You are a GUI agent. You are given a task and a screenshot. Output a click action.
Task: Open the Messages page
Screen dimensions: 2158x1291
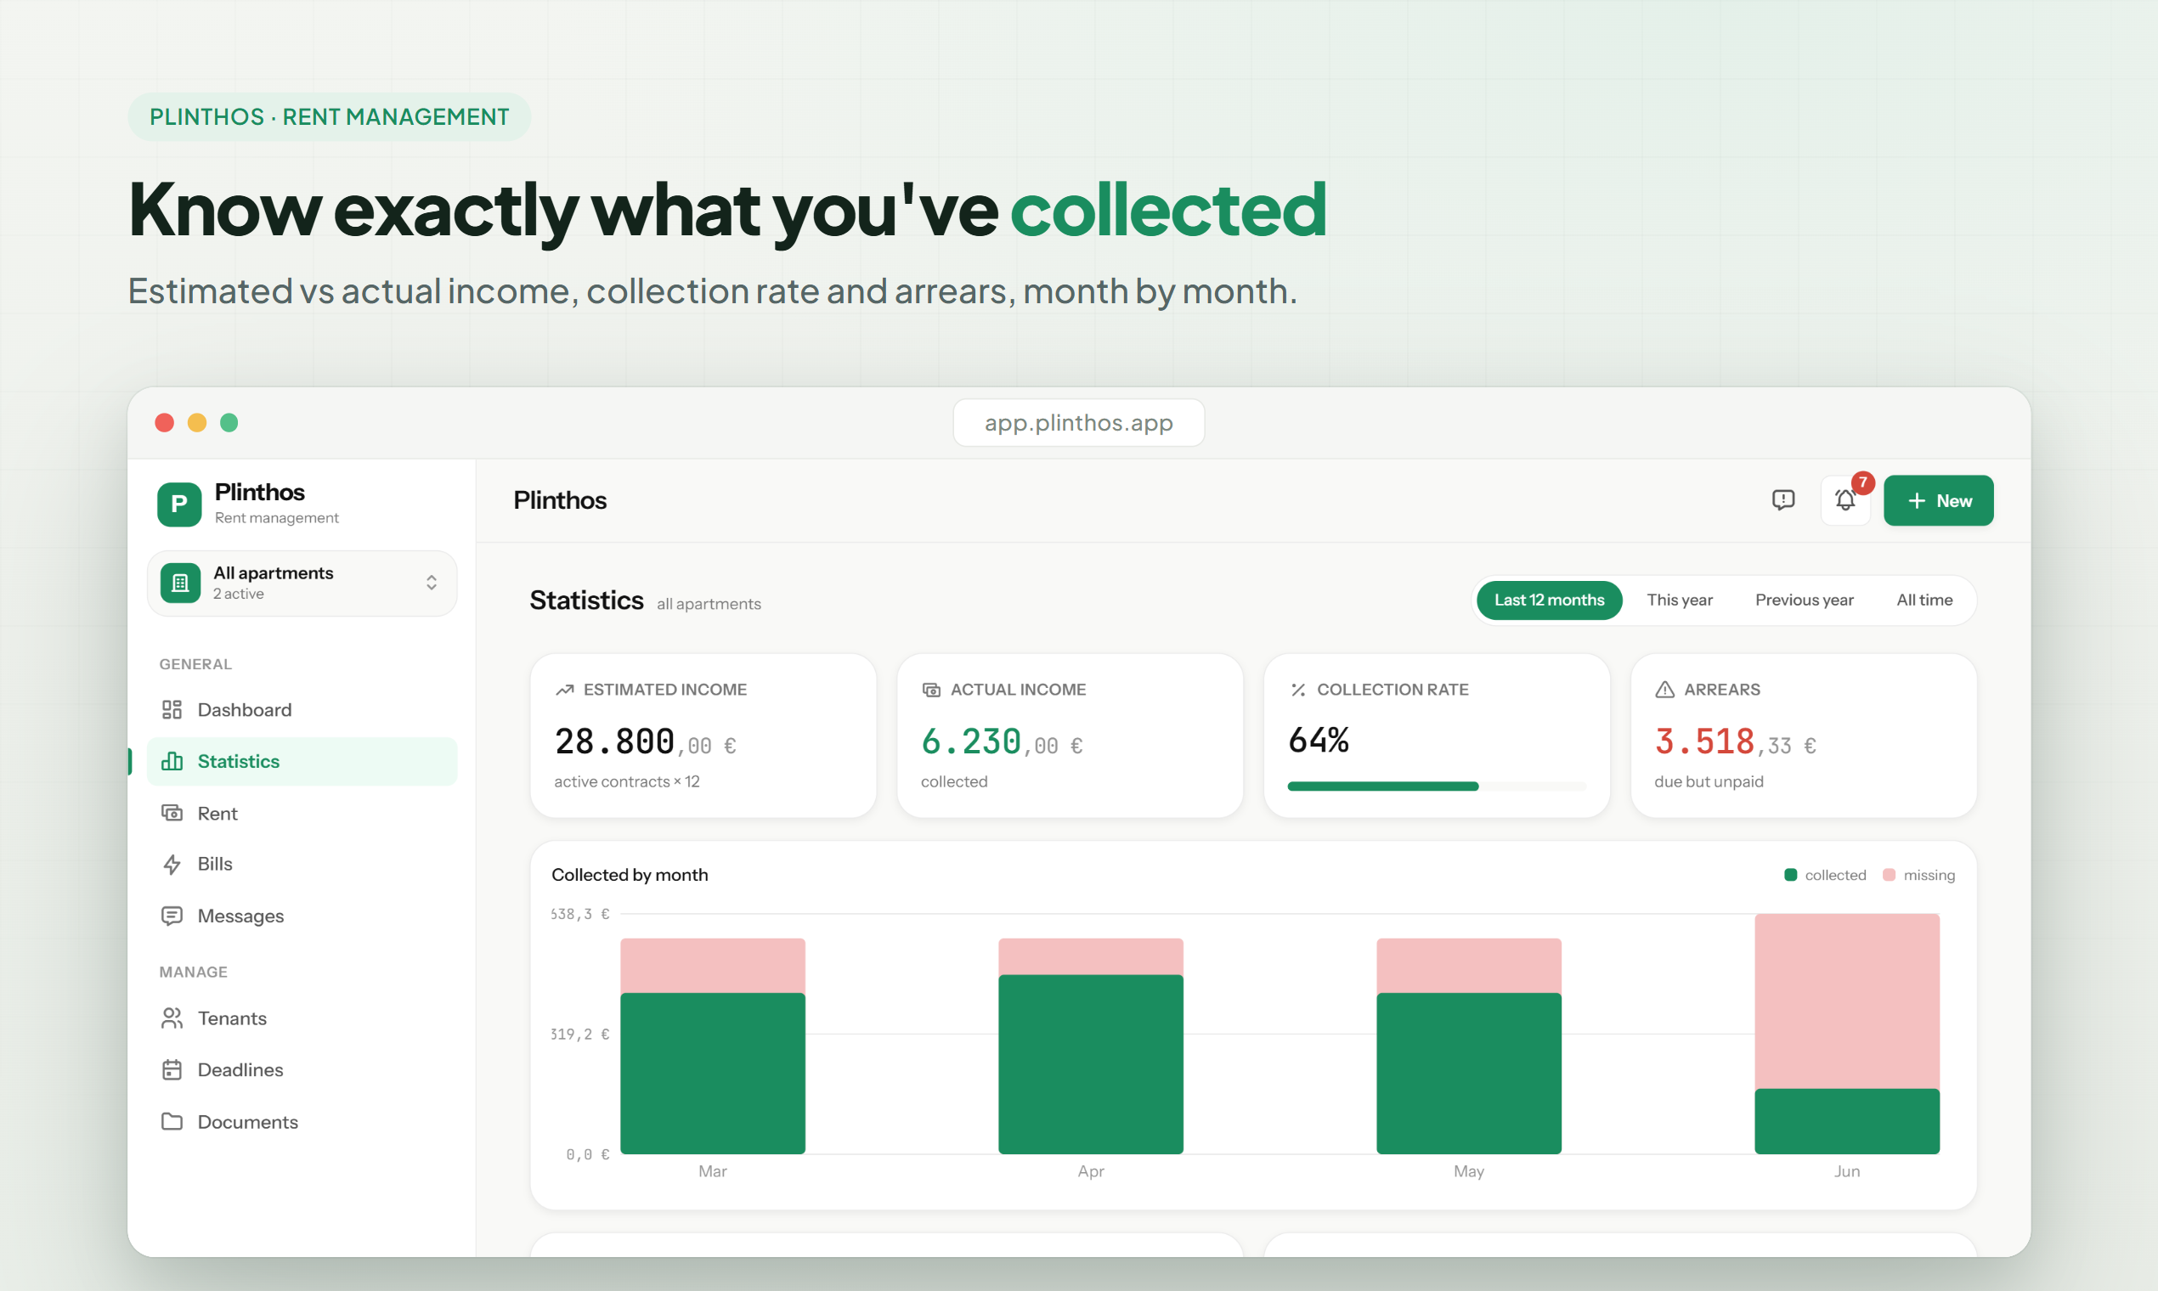click(302, 916)
